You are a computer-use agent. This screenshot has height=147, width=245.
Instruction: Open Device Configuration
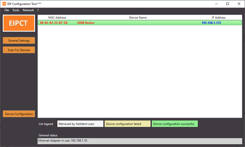pyautogui.click(x=19, y=114)
